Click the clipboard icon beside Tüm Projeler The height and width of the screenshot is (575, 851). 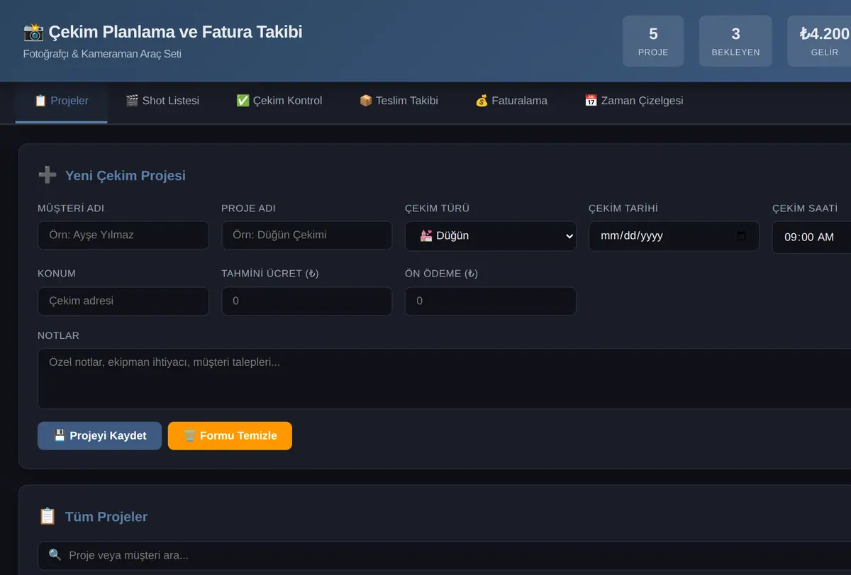click(x=48, y=516)
